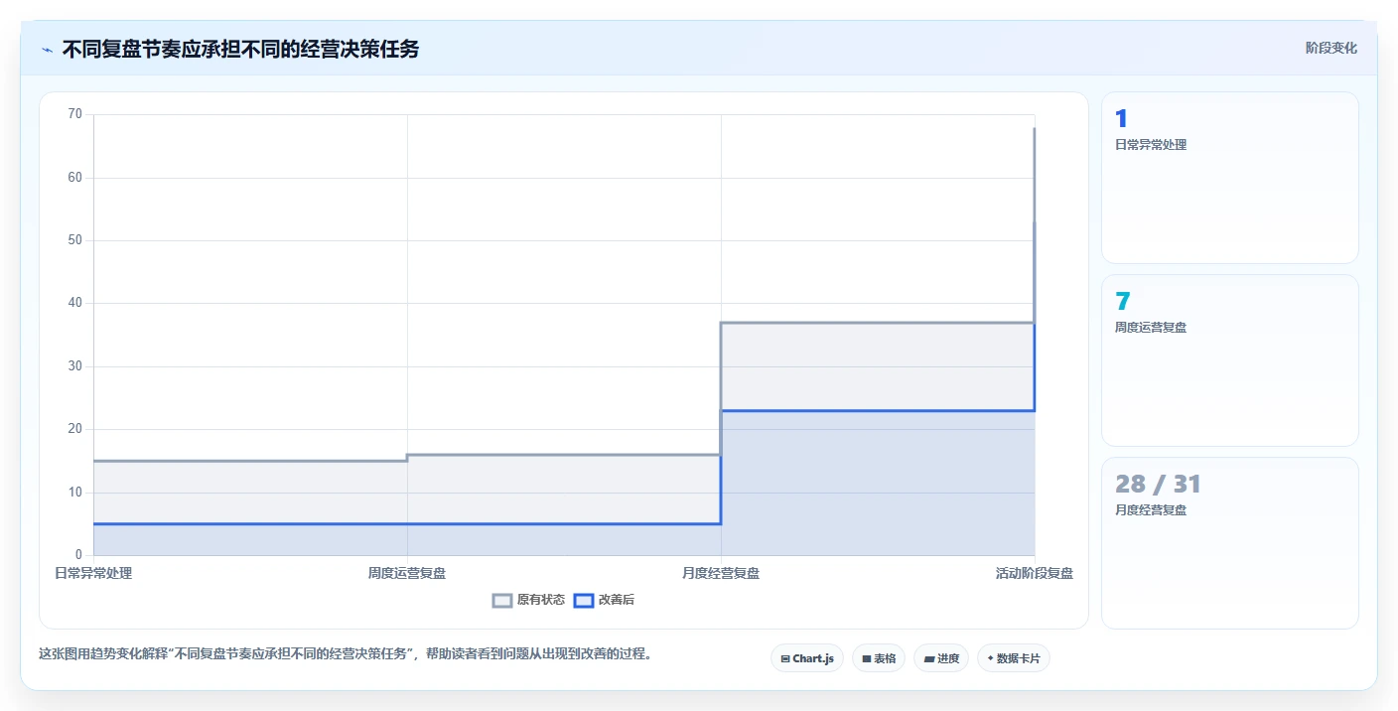Viewport: 1398px width, 711px height.
Task: Click the 原有状态 legend label
Action: pos(541,600)
